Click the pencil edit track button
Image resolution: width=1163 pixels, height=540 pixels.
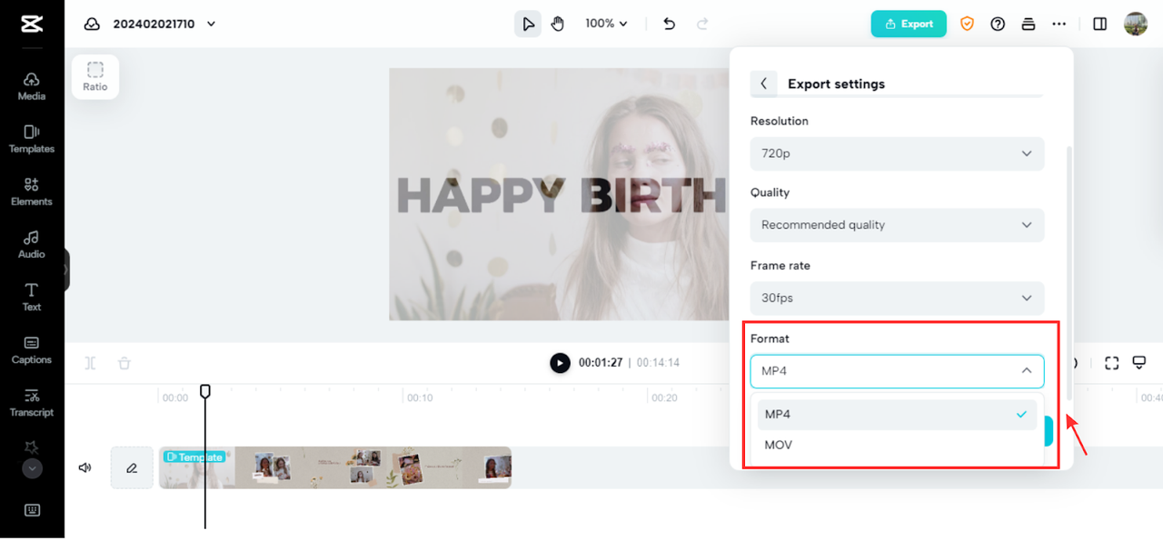pos(132,468)
